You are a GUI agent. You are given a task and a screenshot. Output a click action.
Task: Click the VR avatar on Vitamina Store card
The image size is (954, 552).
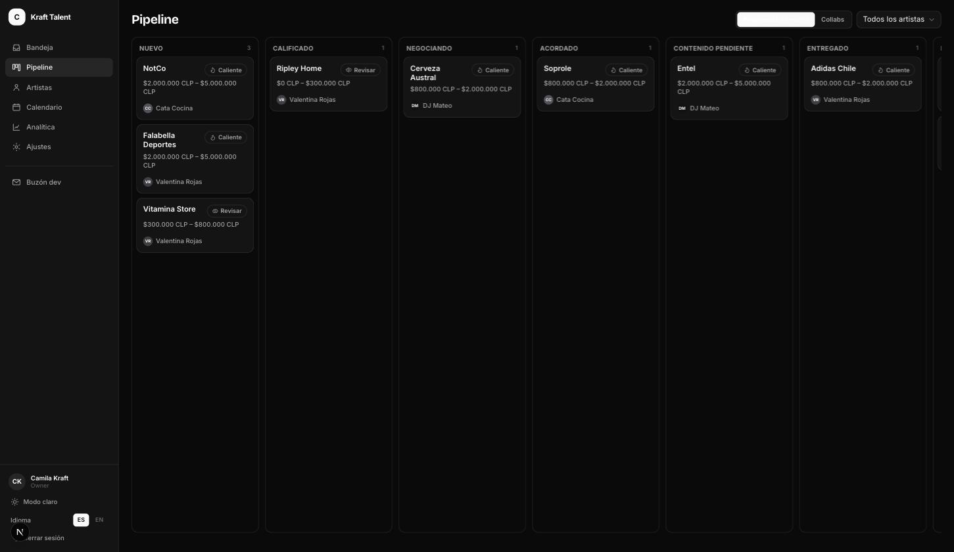tap(148, 241)
